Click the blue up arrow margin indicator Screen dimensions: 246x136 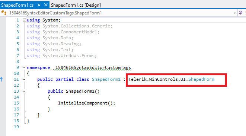[1, 79]
